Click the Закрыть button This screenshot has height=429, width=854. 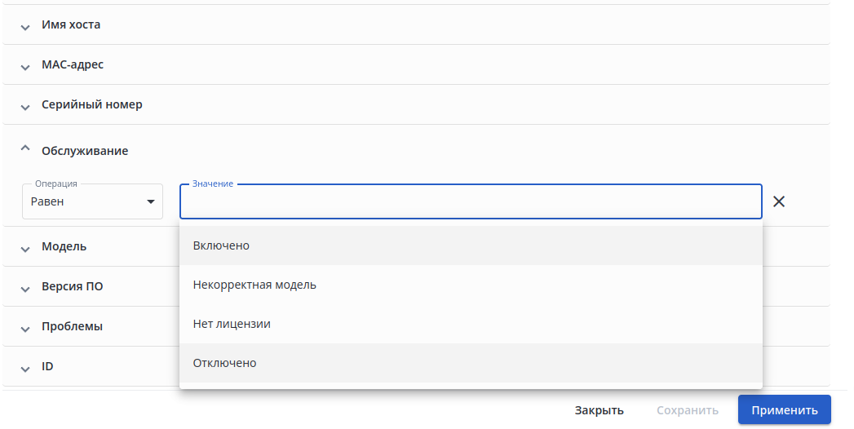tap(599, 410)
